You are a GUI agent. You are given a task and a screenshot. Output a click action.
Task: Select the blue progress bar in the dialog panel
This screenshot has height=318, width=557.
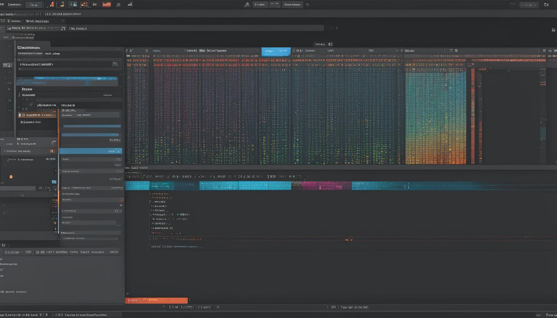[91, 126]
